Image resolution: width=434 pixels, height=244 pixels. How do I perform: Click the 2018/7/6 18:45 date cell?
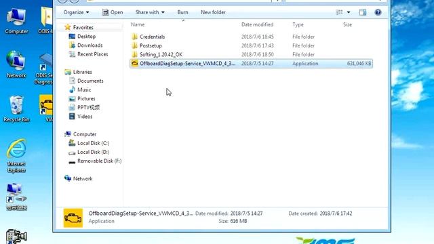[258, 37]
